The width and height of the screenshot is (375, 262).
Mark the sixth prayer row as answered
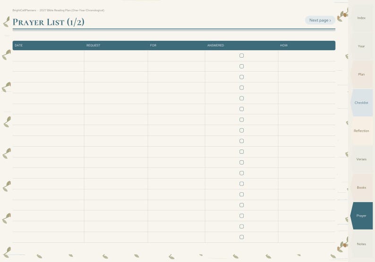(241, 109)
